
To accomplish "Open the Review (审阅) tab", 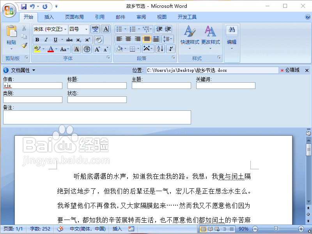I will 141,17.
